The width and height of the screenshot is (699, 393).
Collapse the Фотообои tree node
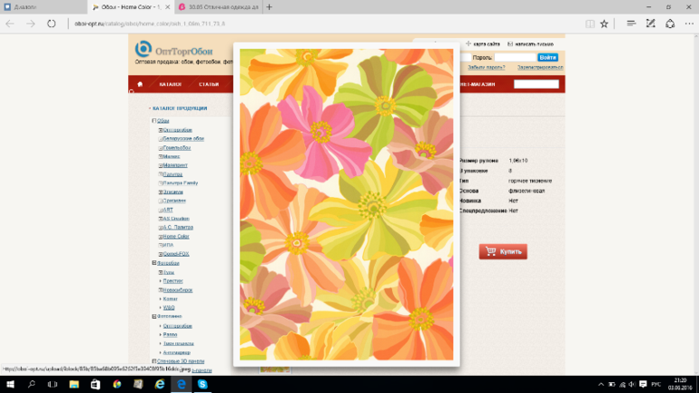(x=153, y=263)
